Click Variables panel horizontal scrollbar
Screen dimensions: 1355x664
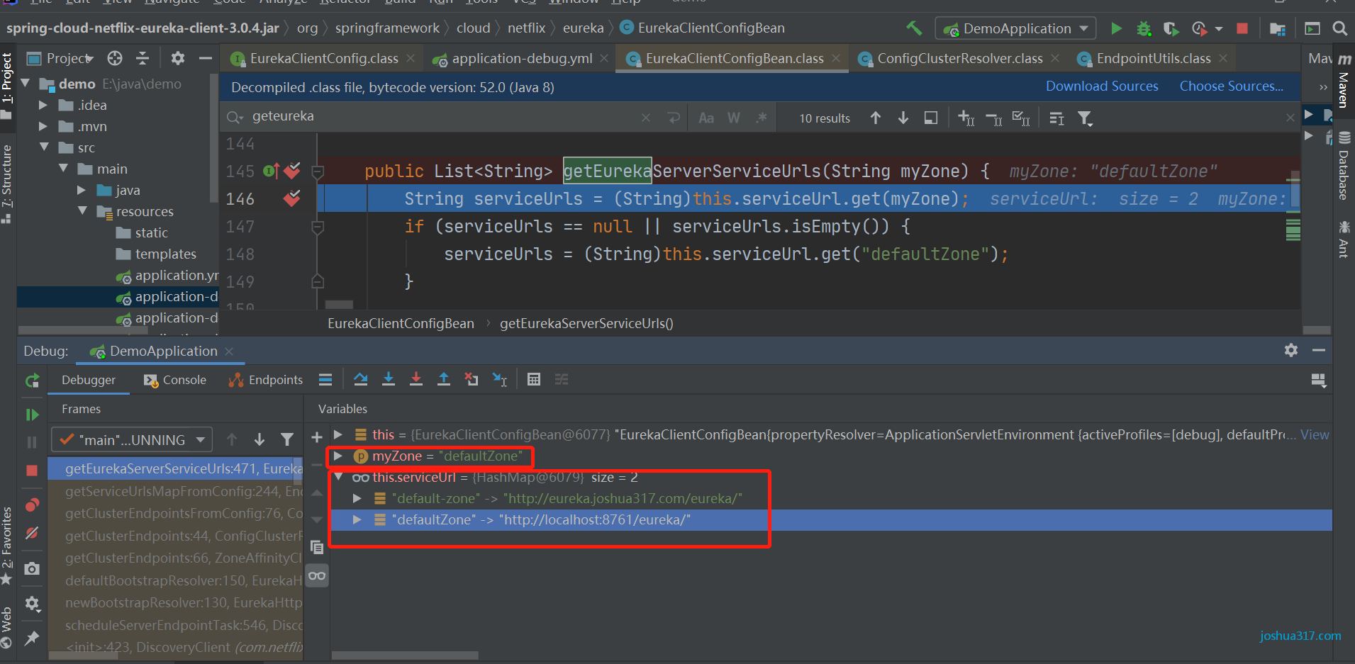pos(405,655)
